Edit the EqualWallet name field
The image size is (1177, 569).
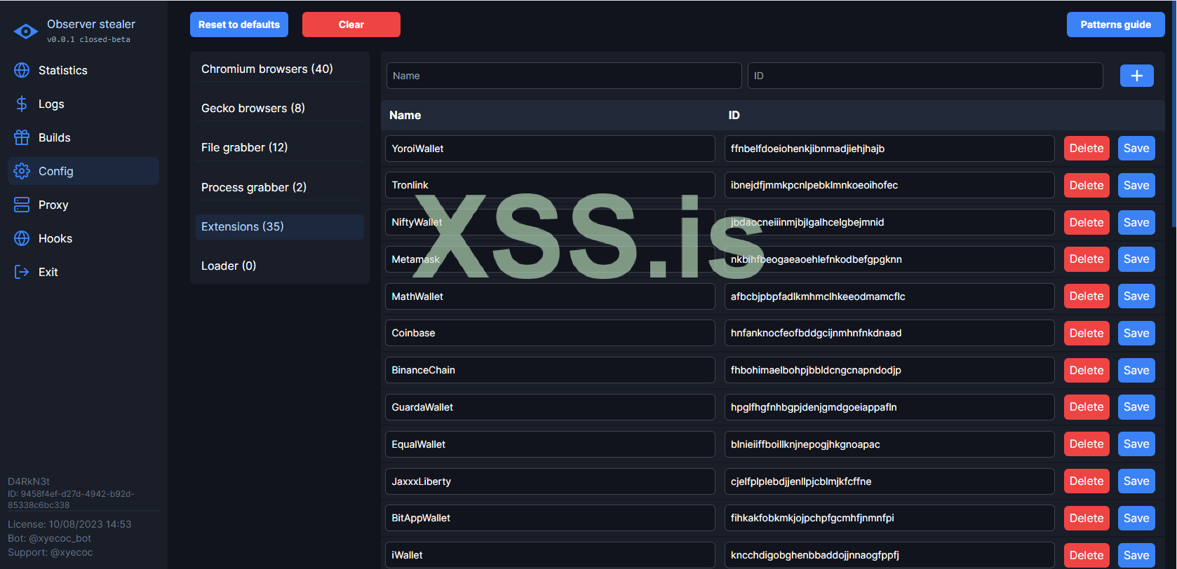point(550,444)
